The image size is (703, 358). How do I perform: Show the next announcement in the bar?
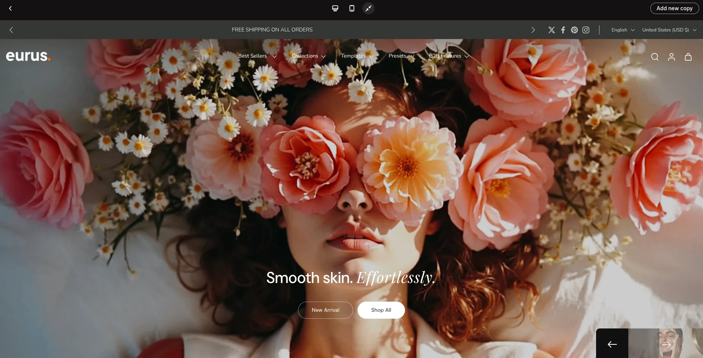[533, 30]
